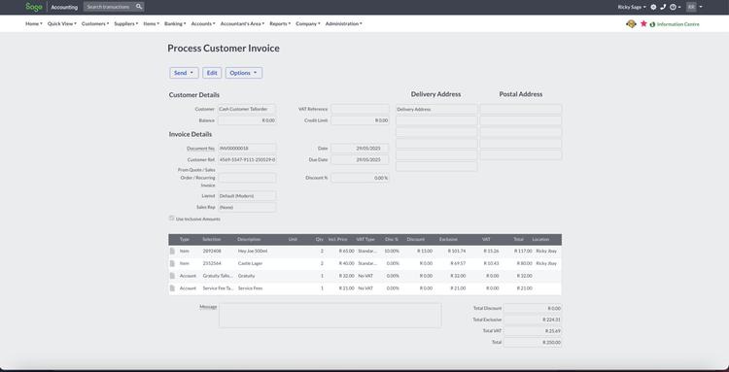Click the Sage logo in header

tap(34, 7)
